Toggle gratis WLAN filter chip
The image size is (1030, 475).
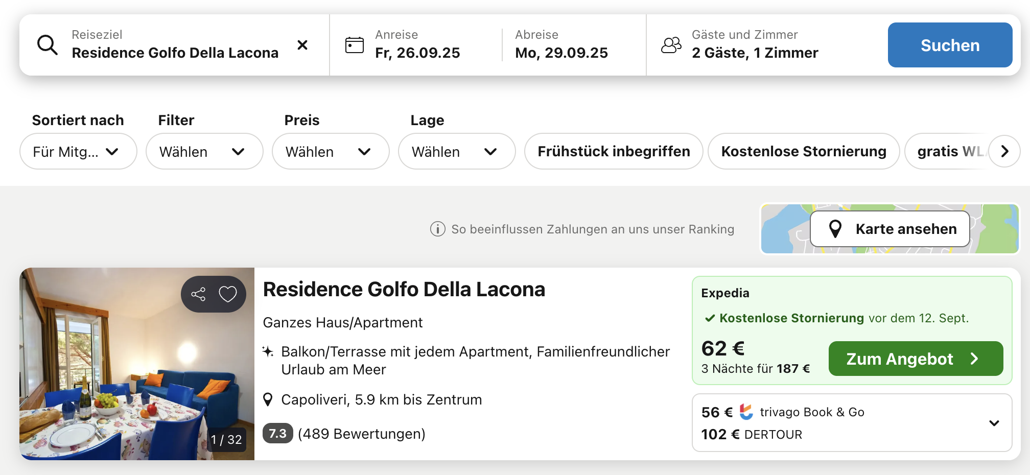[948, 151]
